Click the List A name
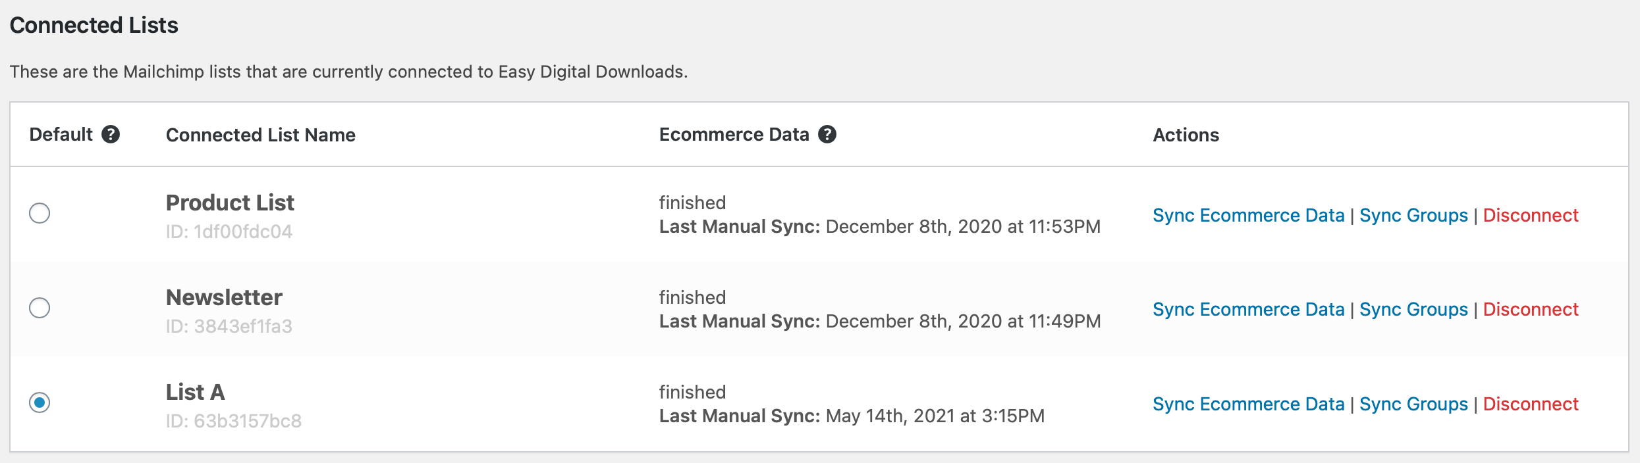1640x463 pixels. pos(195,392)
